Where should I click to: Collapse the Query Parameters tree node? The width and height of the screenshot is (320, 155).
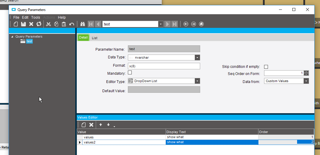(x=12, y=37)
